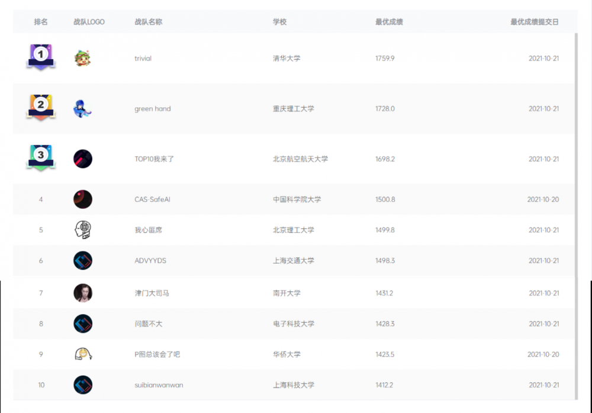This screenshot has height=413, width=592.
Task: Open the 问题不大 team name
Action: (149, 324)
